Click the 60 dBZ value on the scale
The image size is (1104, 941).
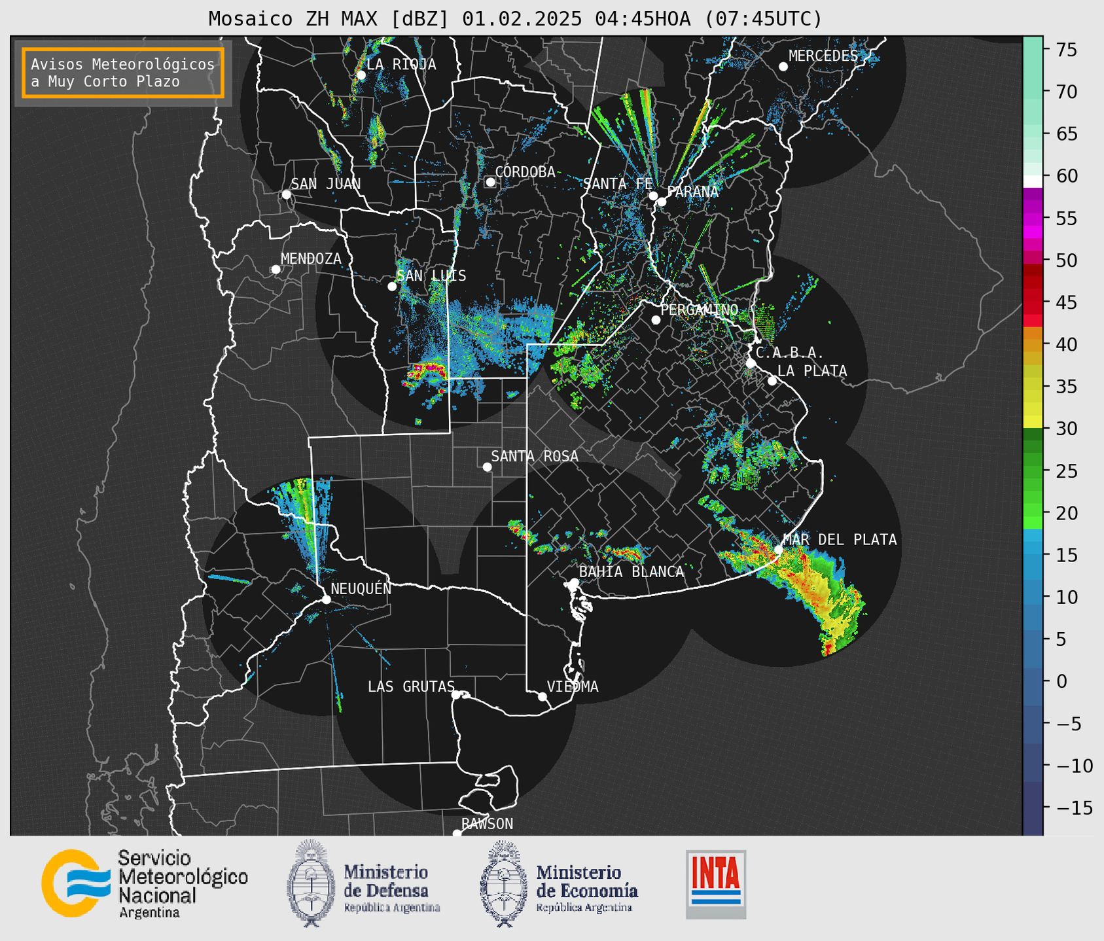point(1066,176)
